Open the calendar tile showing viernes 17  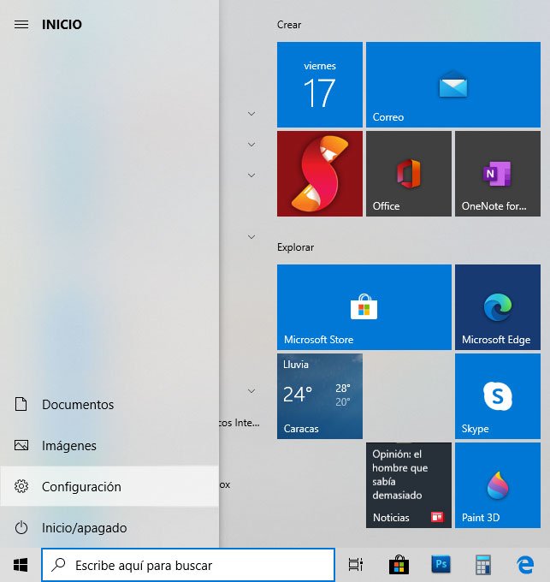320,85
